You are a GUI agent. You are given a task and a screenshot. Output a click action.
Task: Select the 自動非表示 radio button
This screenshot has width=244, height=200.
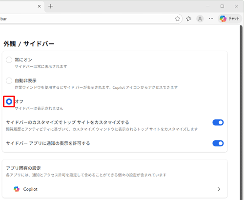pyautogui.click(x=9, y=80)
